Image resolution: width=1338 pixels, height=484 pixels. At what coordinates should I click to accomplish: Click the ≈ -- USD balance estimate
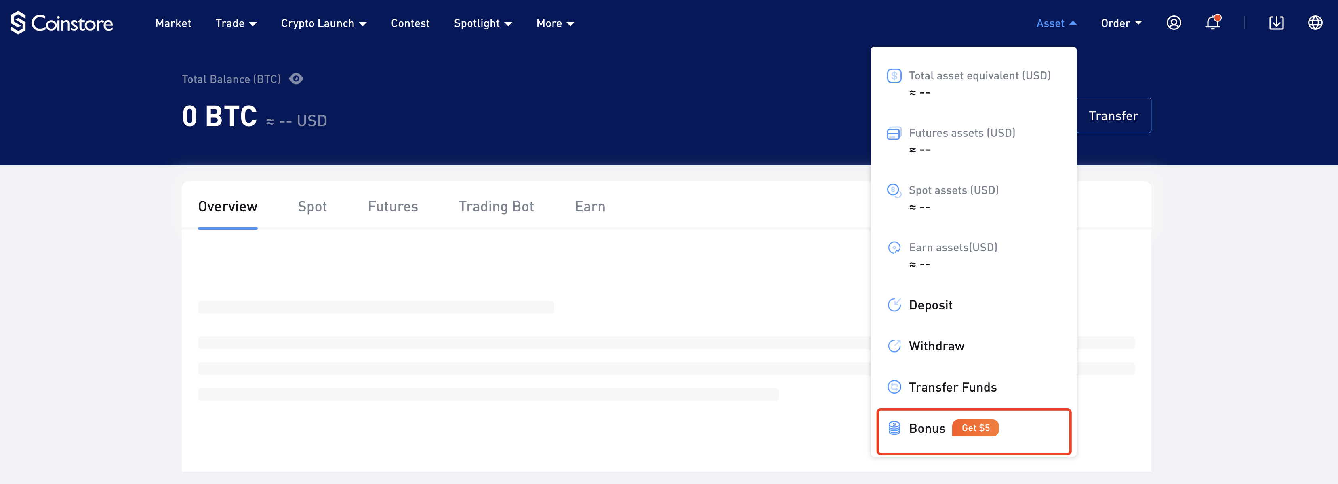(x=297, y=121)
